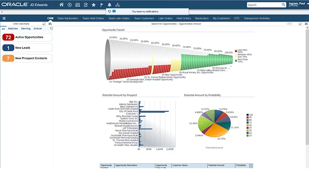The width and height of the screenshot is (309, 177).
Task: Switch to Held Orders tab
Action: (184, 19)
